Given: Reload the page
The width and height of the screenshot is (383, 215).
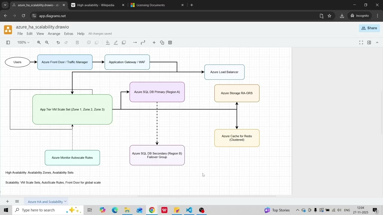Looking at the screenshot, I should click(x=23, y=16).
